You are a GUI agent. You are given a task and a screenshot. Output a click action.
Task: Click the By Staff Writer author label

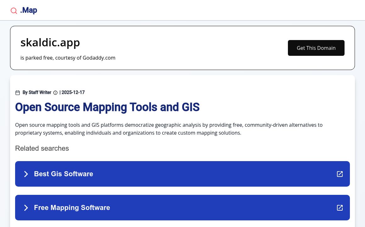37,92
